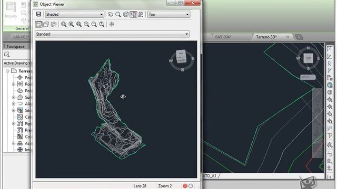Switch to the 6A5-004 drawing tab
This screenshot has width=337, height=189.
point(223,37)
